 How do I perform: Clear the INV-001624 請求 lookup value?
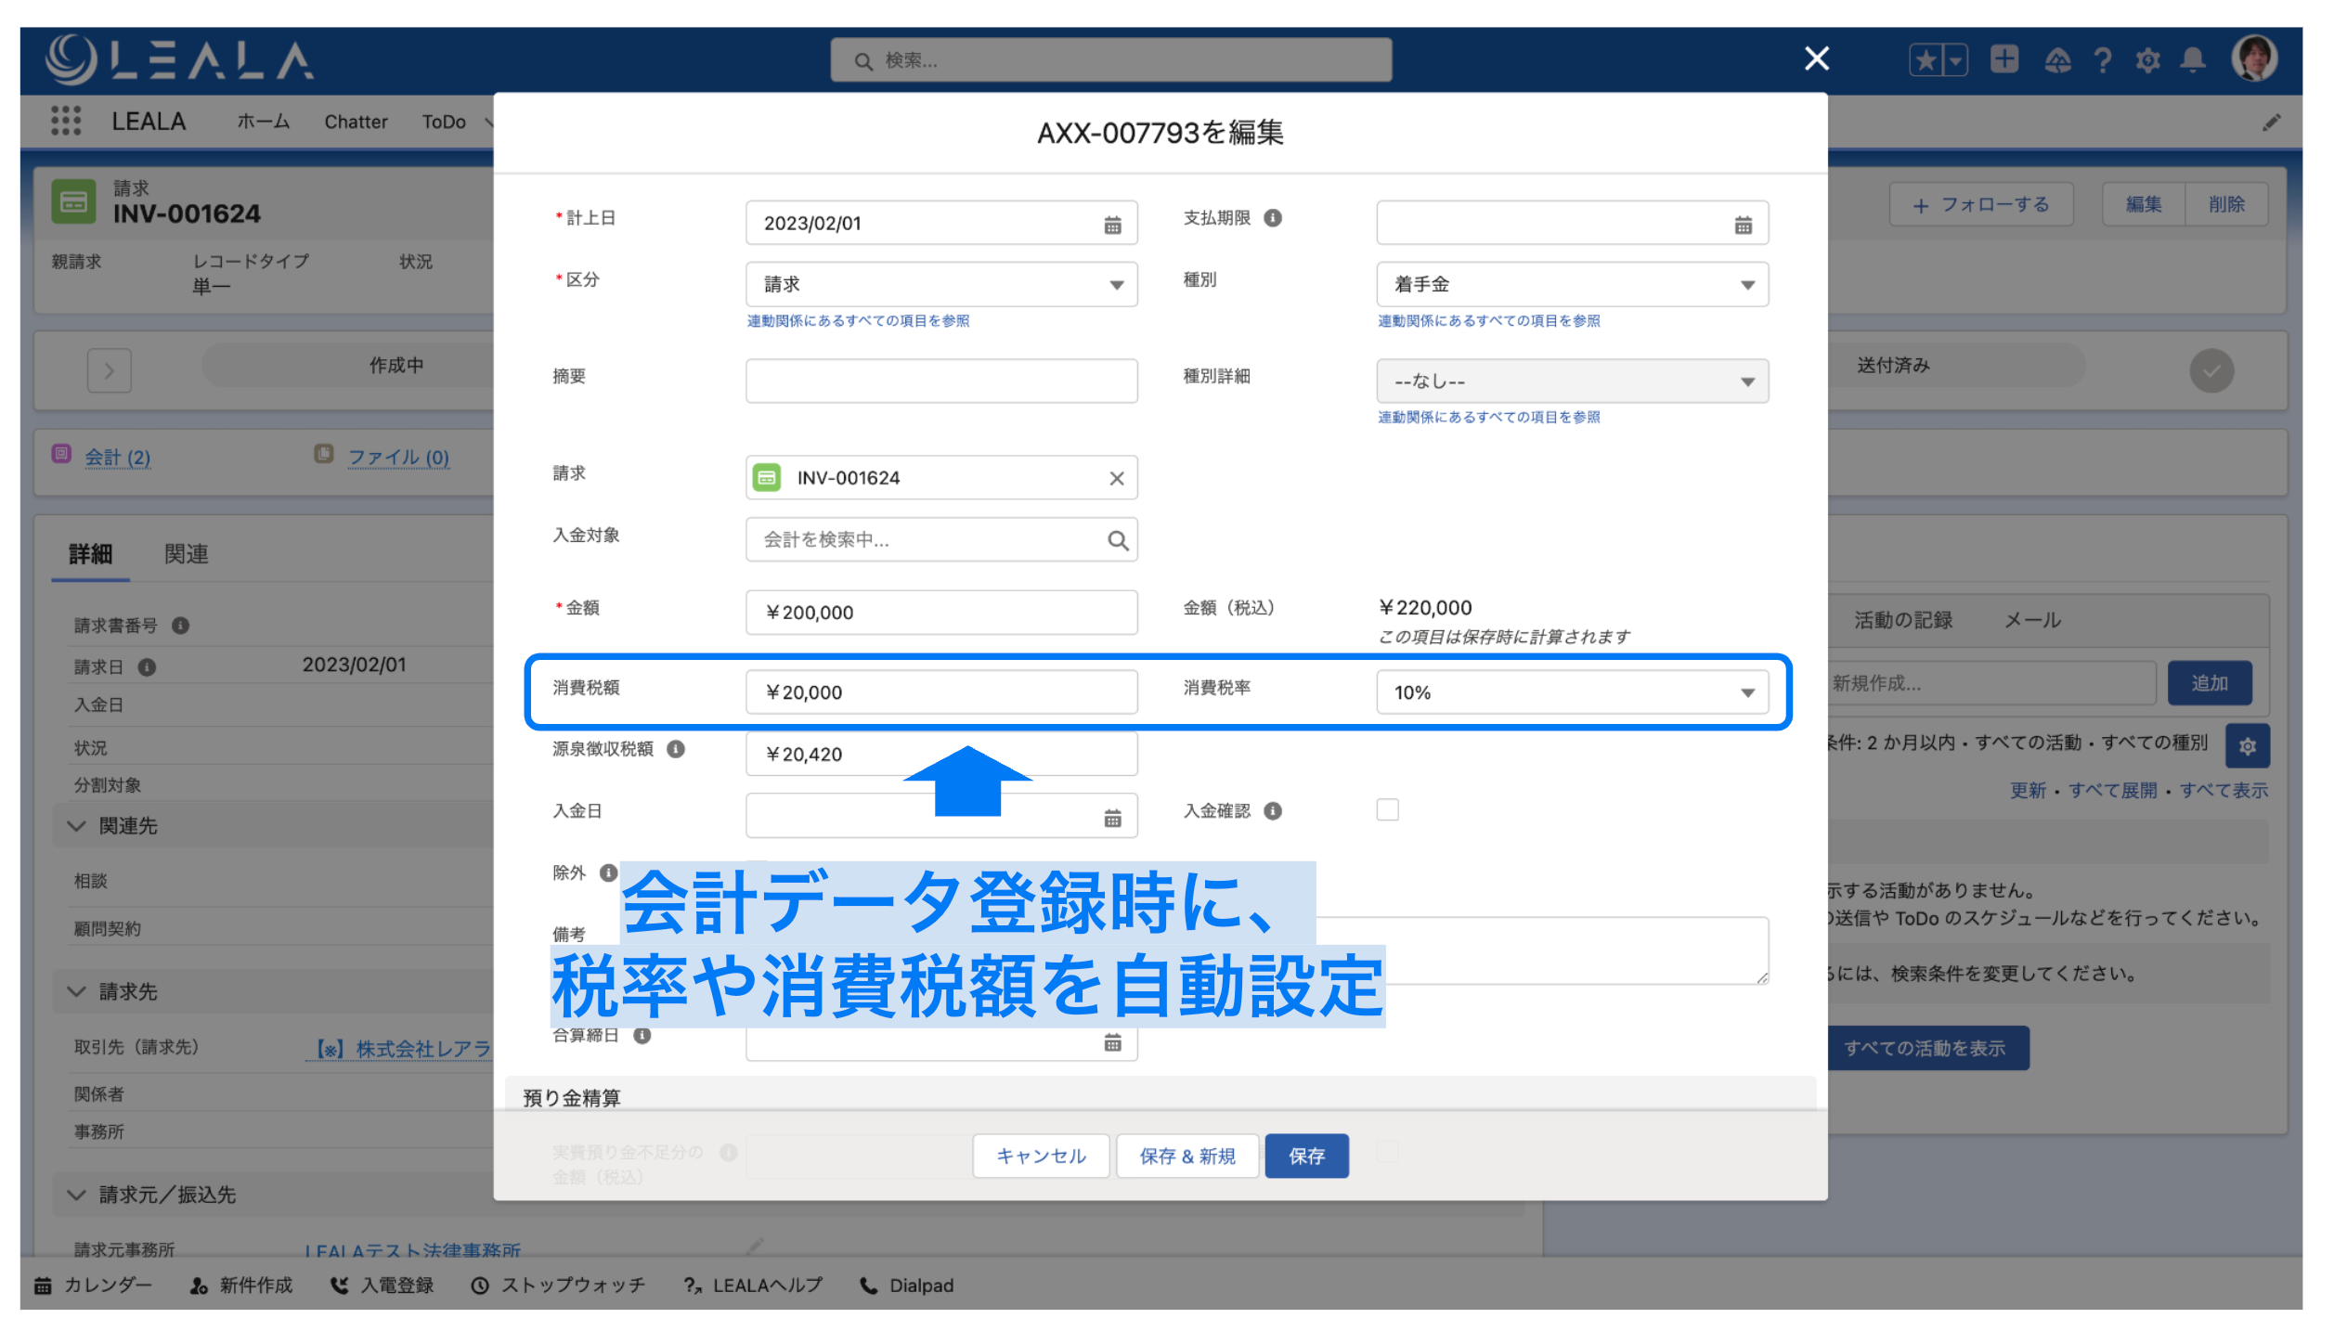point(1116,478)
